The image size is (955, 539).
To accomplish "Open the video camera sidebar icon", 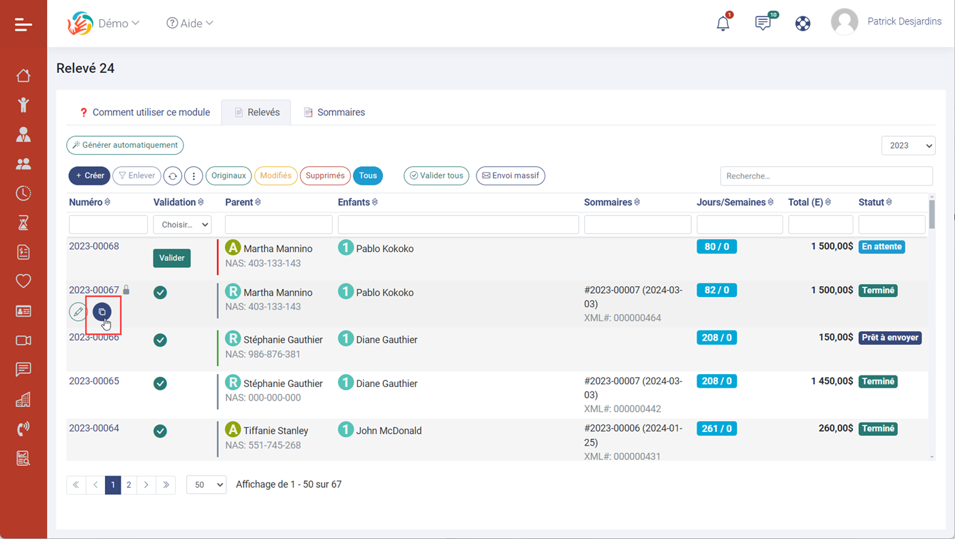I will coord(23,340).
